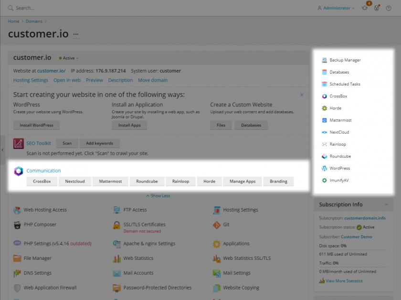Click the Rainloop icon in sidebar
This screenshot has width=401, height=300.
(324, 144)
